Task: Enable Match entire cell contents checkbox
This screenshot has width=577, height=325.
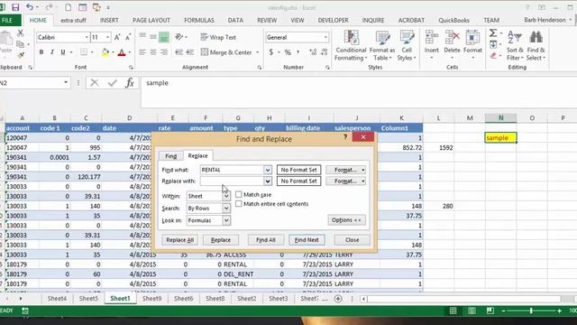Action: (x=238, y=204)
